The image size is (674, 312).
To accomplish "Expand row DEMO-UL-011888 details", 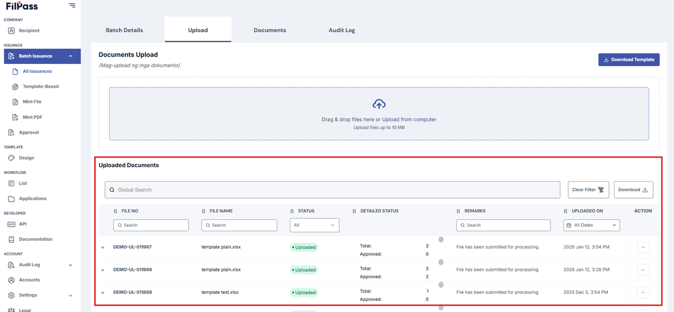I will (x=103, y=292).
